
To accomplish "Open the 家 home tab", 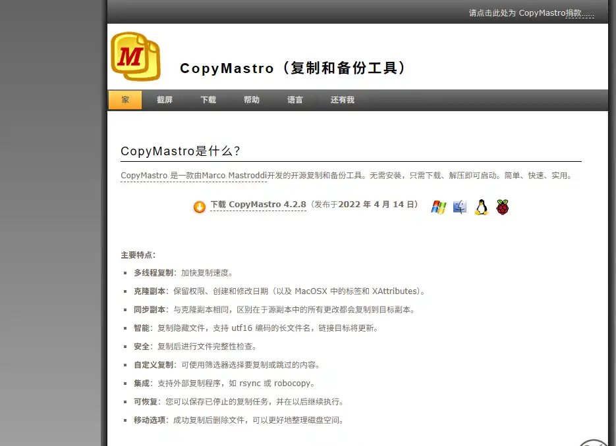I will click(x=125, y=99).
